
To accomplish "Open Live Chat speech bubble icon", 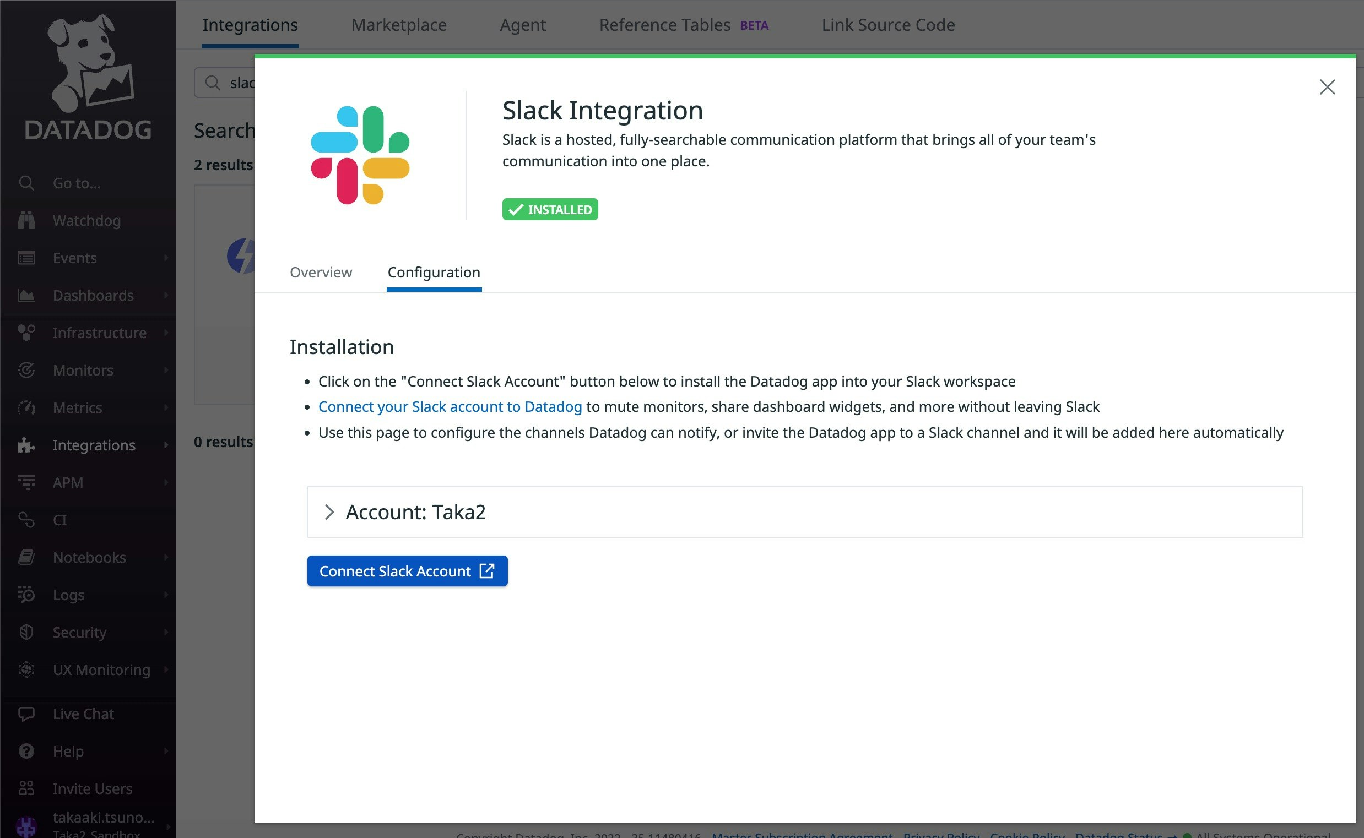I will tap(26, 714).
